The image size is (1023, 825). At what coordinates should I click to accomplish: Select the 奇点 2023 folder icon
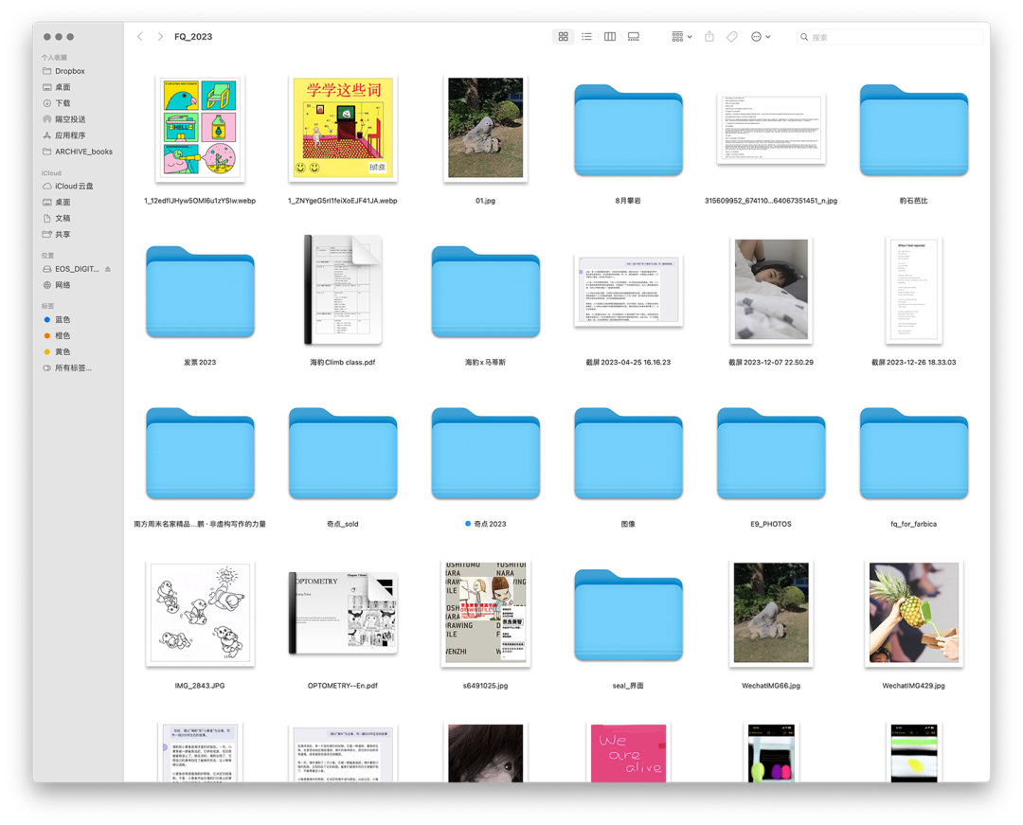click(485, 454)
